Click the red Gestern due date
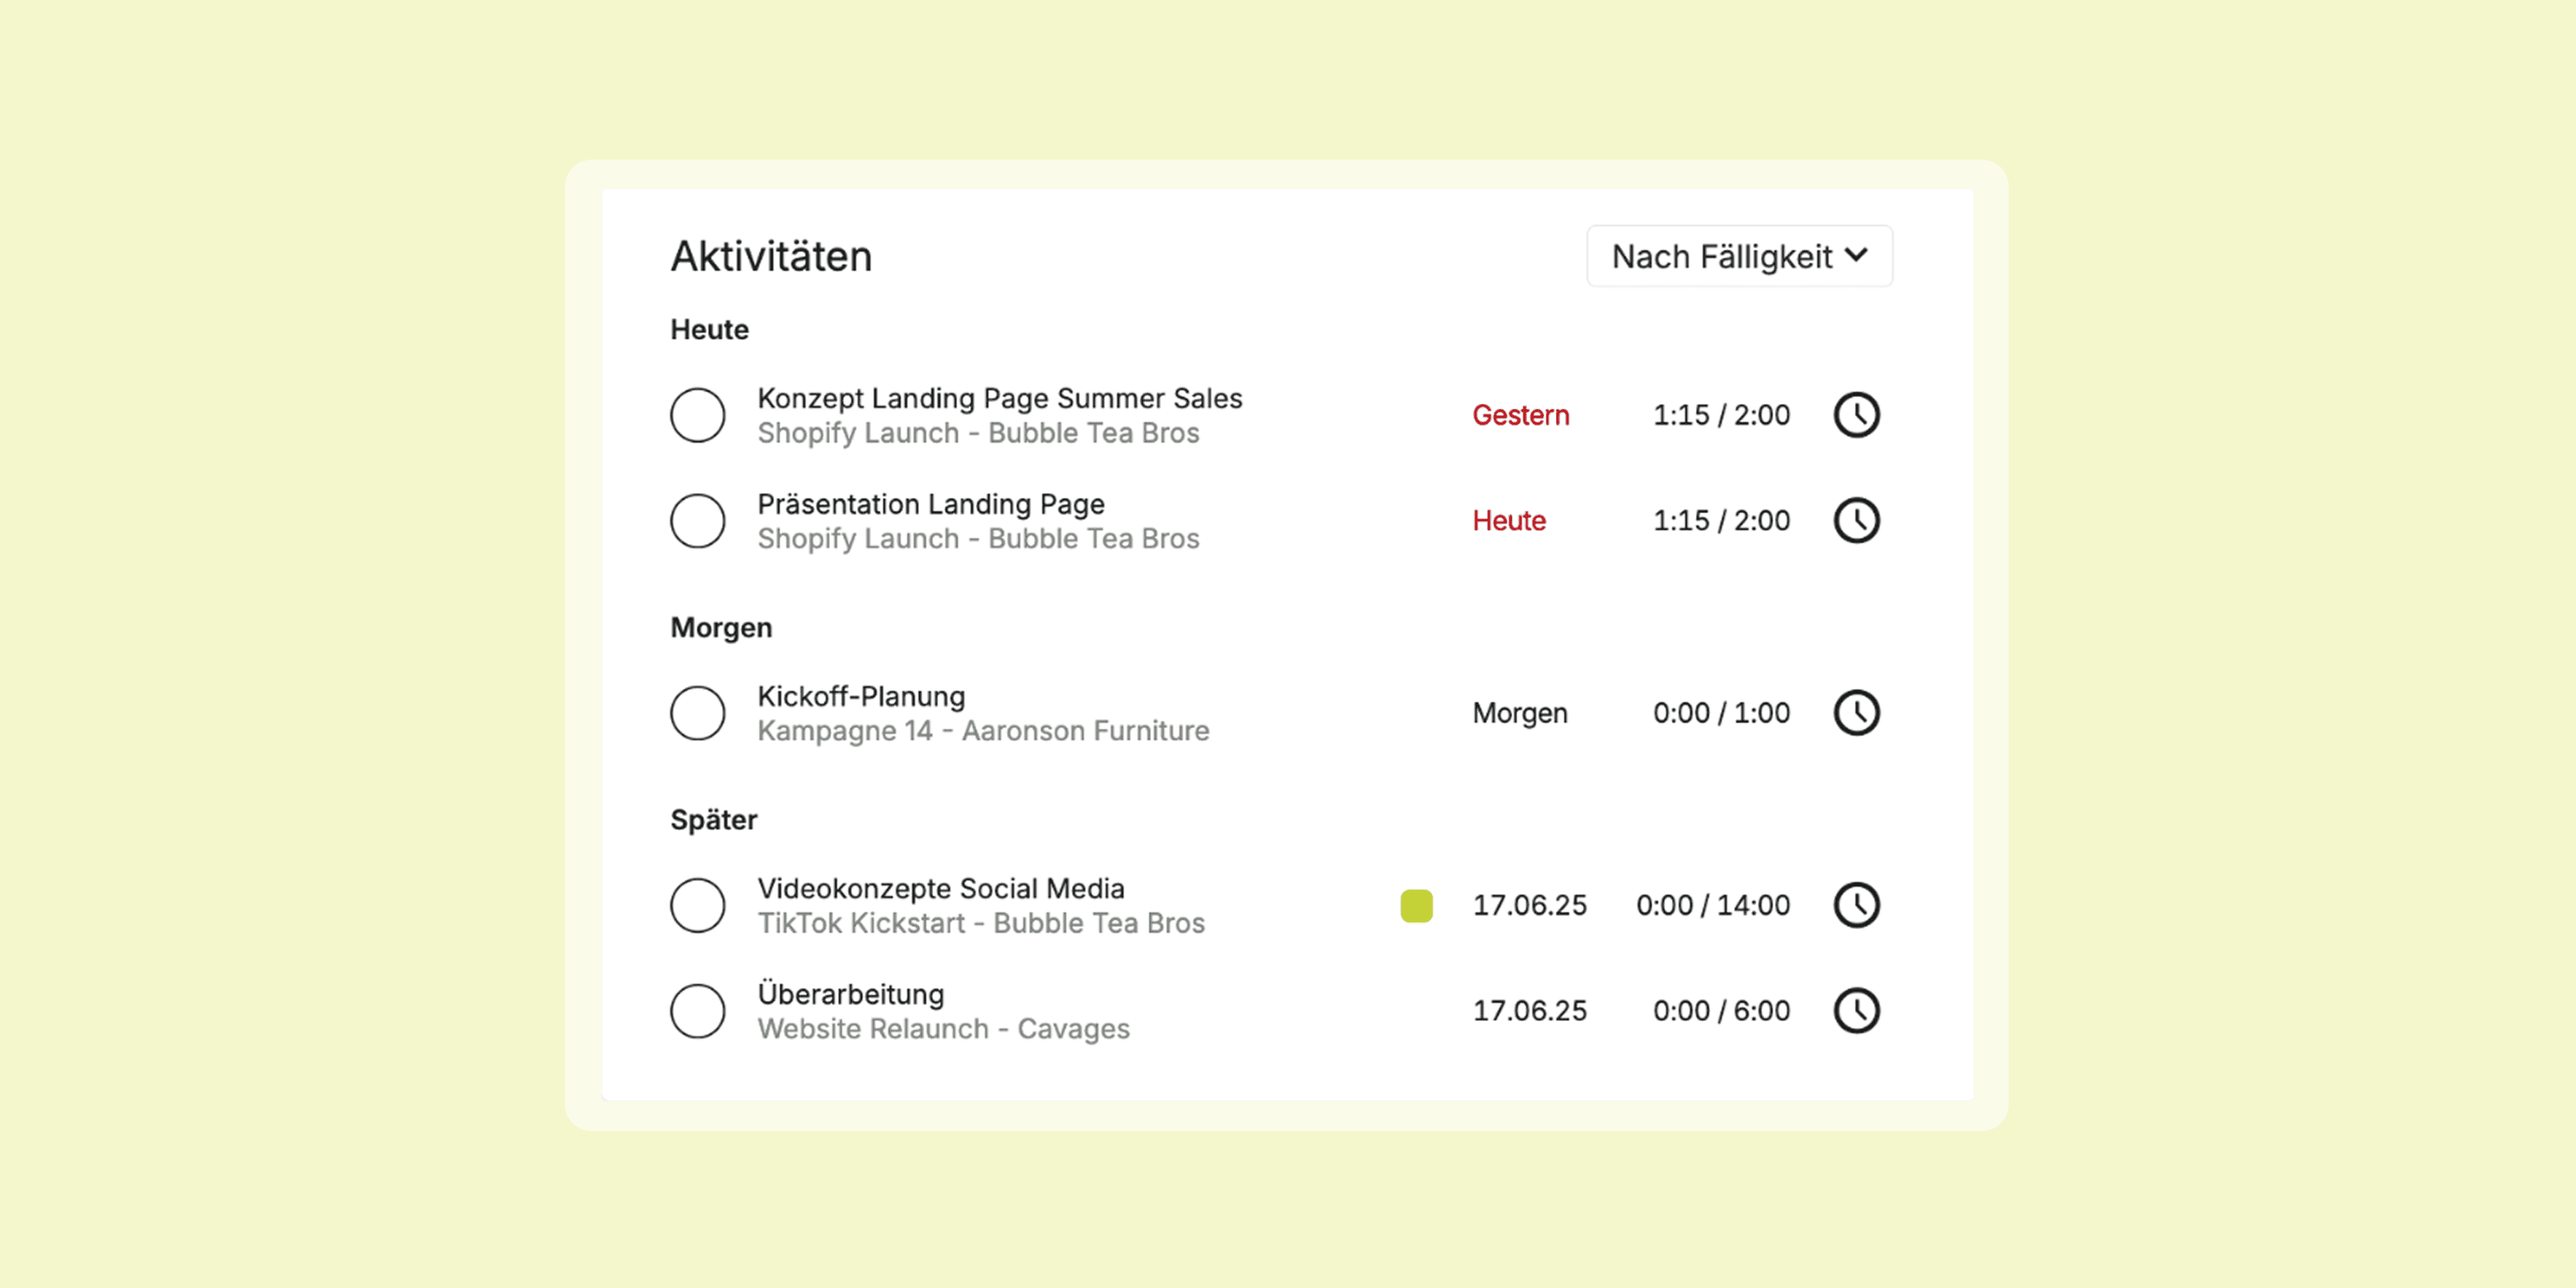 click(x=1520, y=415)
